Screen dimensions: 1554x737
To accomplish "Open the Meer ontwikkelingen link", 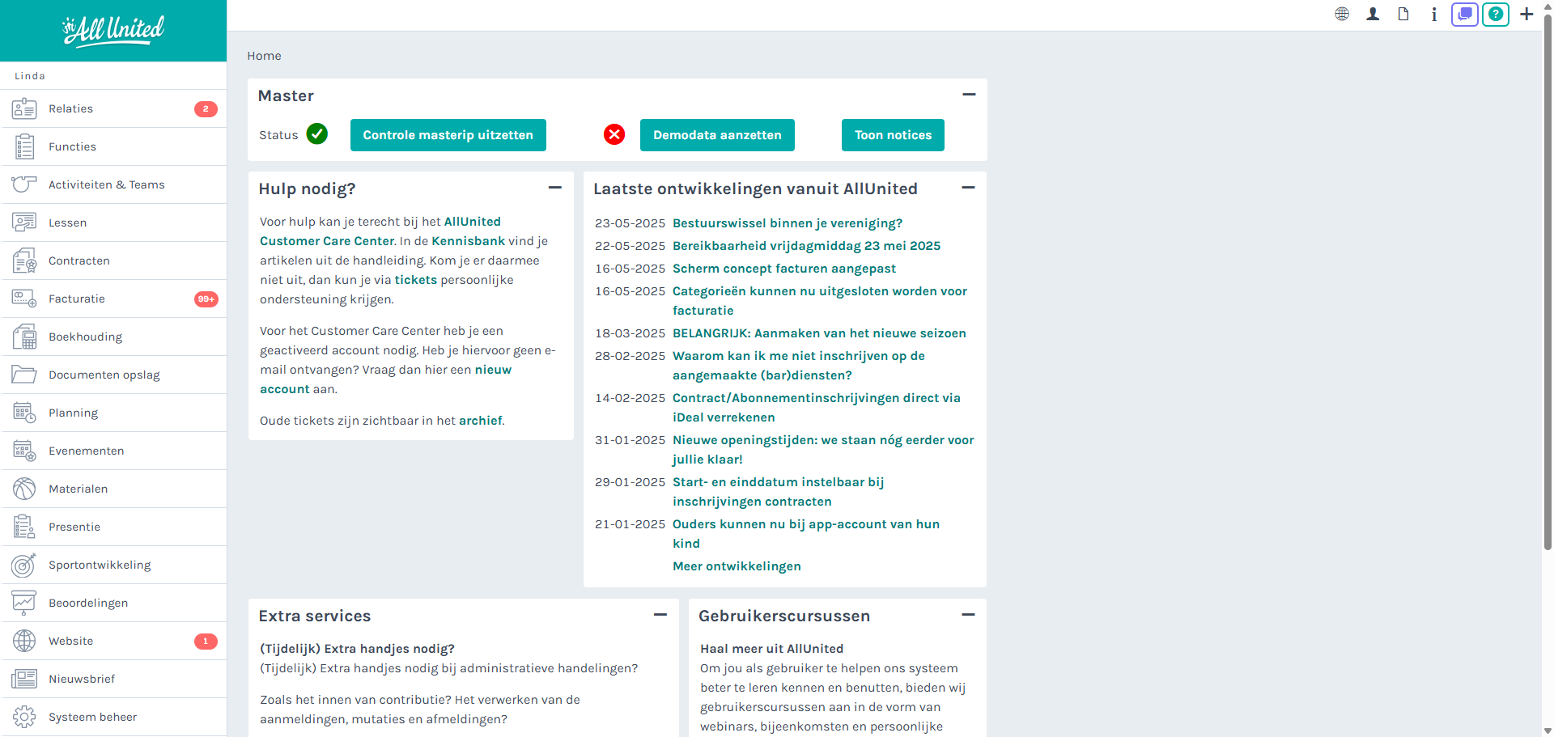I will pos(737,566).
